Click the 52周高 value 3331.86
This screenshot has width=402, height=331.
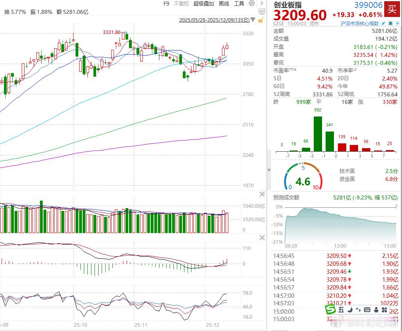(x=322, y=94)
